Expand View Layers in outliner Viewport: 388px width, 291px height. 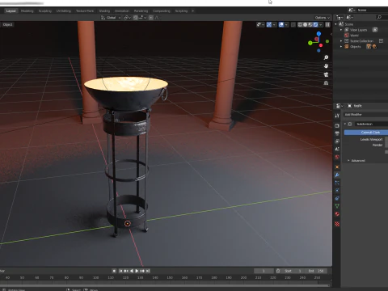(x=341, y=30)
